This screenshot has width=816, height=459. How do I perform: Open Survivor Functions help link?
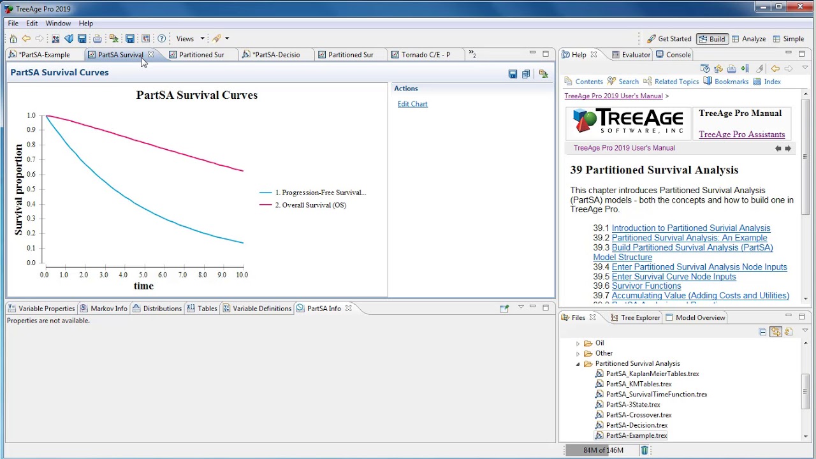pos(646,286)
